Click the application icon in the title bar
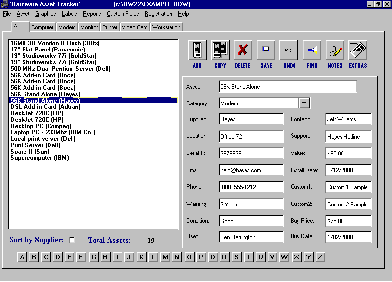 pyautogui.click(x=4, y=4)
